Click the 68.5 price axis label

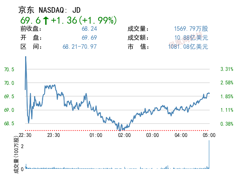click(9, 123)
